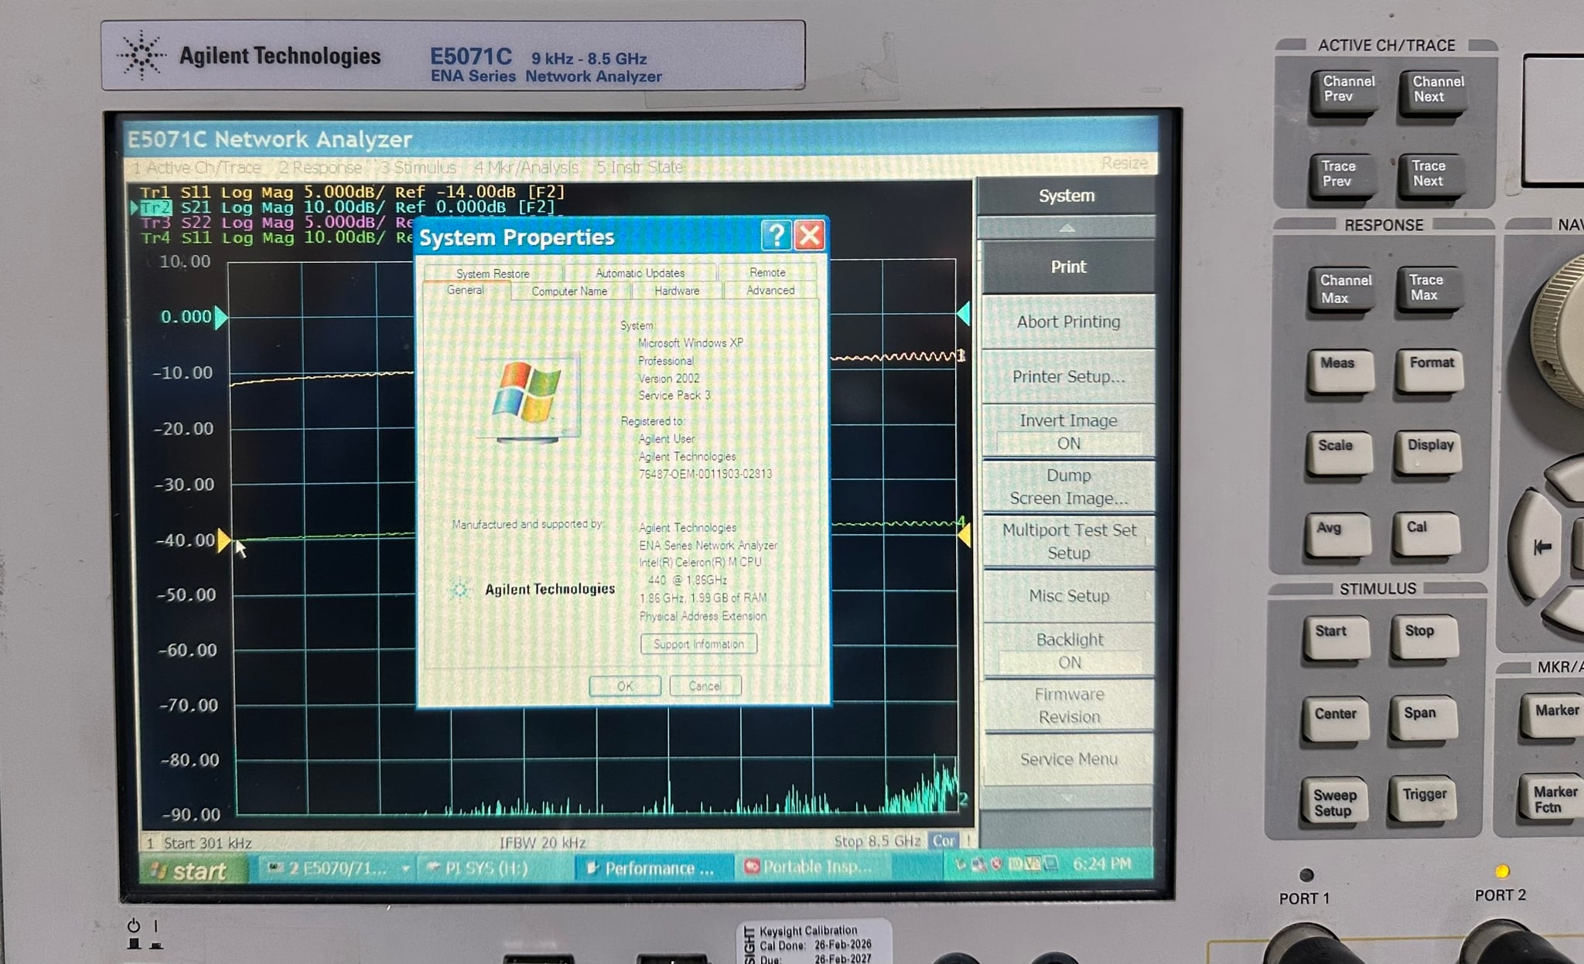Click the Start 301 kHz readout
The image size is (1584, 964).
[x=207, y=843]
